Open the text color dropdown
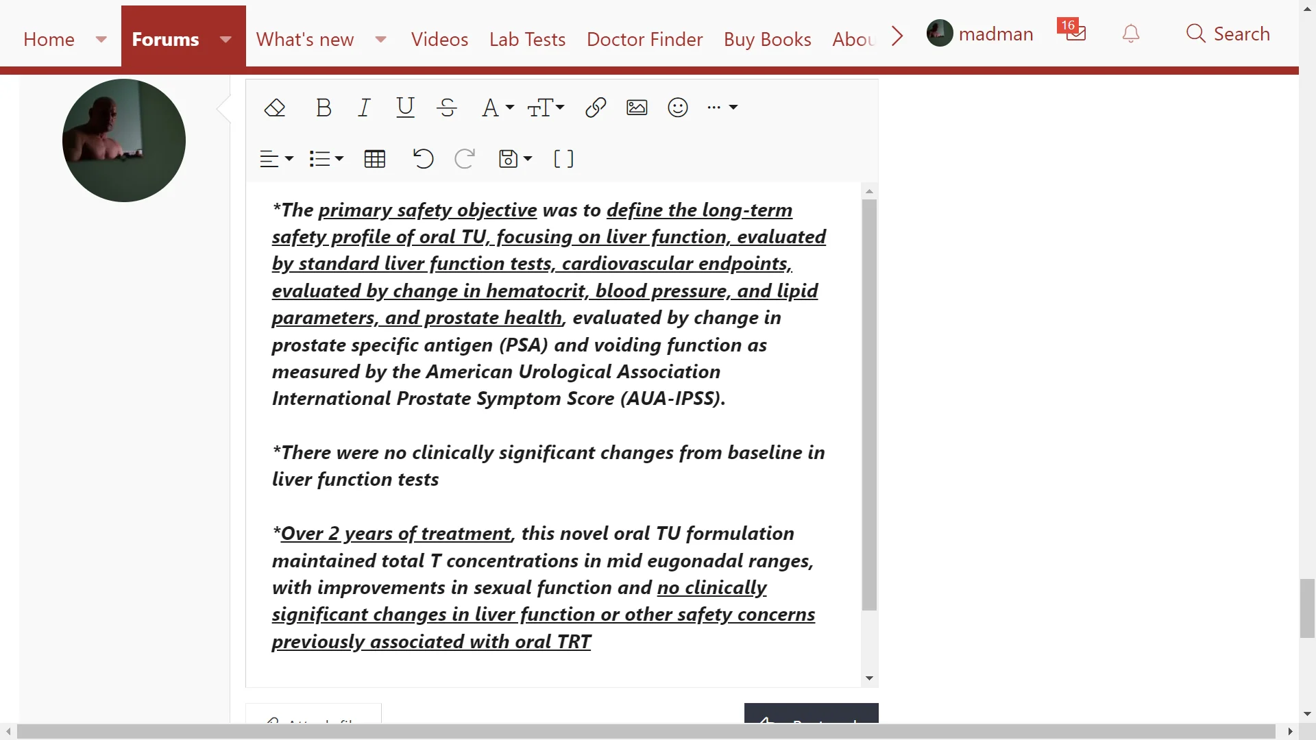Screen dimensions: 1316x740 tap(498, 108)
